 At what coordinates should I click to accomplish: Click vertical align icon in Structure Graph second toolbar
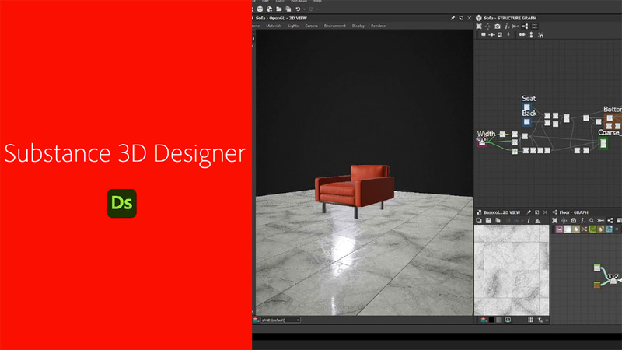(x=532, y=35)
